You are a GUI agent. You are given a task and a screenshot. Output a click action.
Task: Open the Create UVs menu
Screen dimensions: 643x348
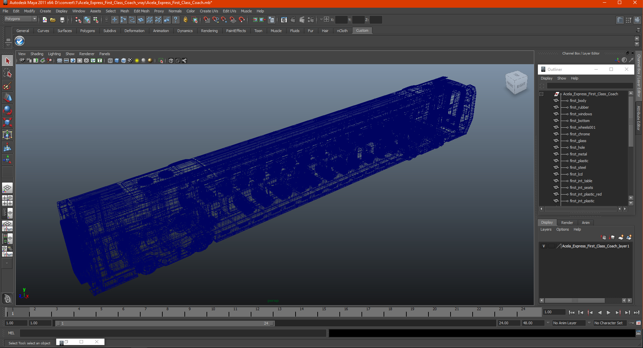point(209,11)
